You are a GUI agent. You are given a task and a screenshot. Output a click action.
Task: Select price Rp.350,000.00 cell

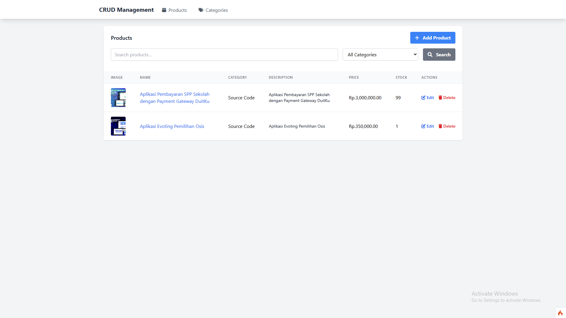click(363, 126)
